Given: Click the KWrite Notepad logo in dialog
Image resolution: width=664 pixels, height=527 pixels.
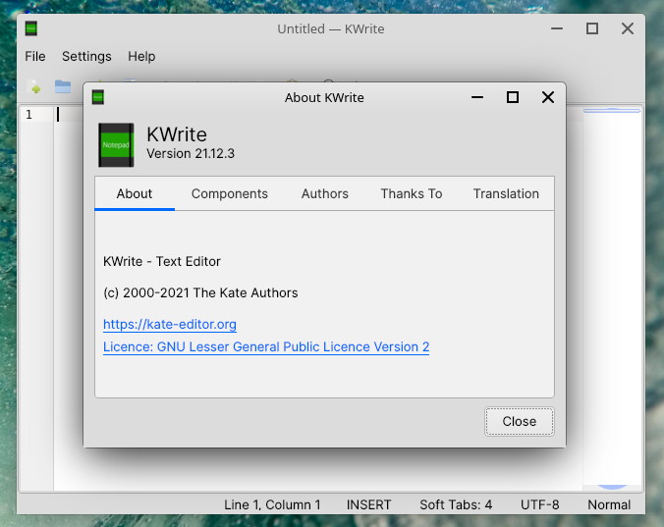Looking at the screenshot, I should (x=116, y=144).
